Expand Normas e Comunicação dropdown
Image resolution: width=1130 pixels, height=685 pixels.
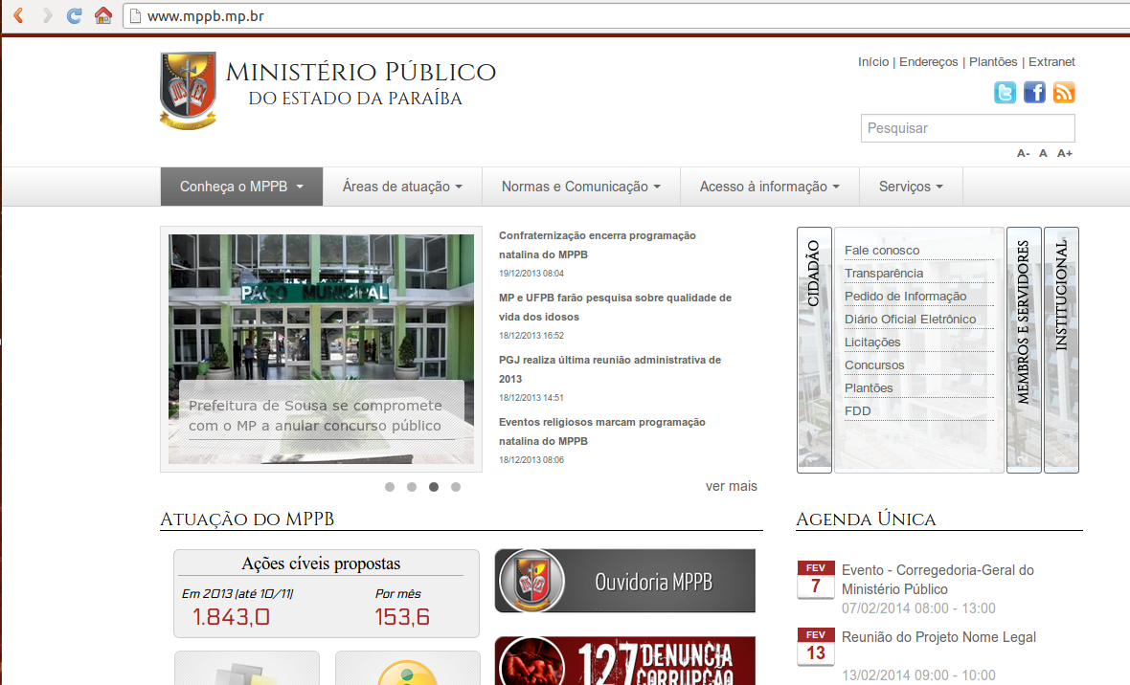(581, 187)
